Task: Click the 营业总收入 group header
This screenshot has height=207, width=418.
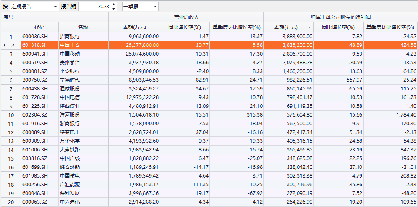Action: pyautogui.click(x=186, y=17)
